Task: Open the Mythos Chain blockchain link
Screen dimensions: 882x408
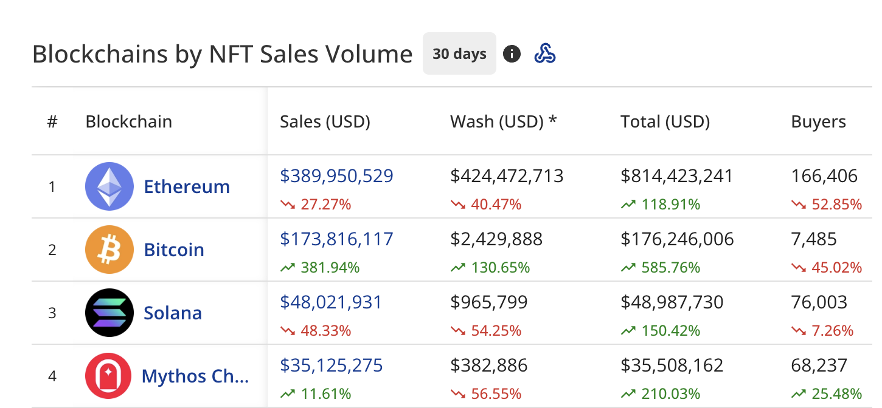Action: (195, 376)
